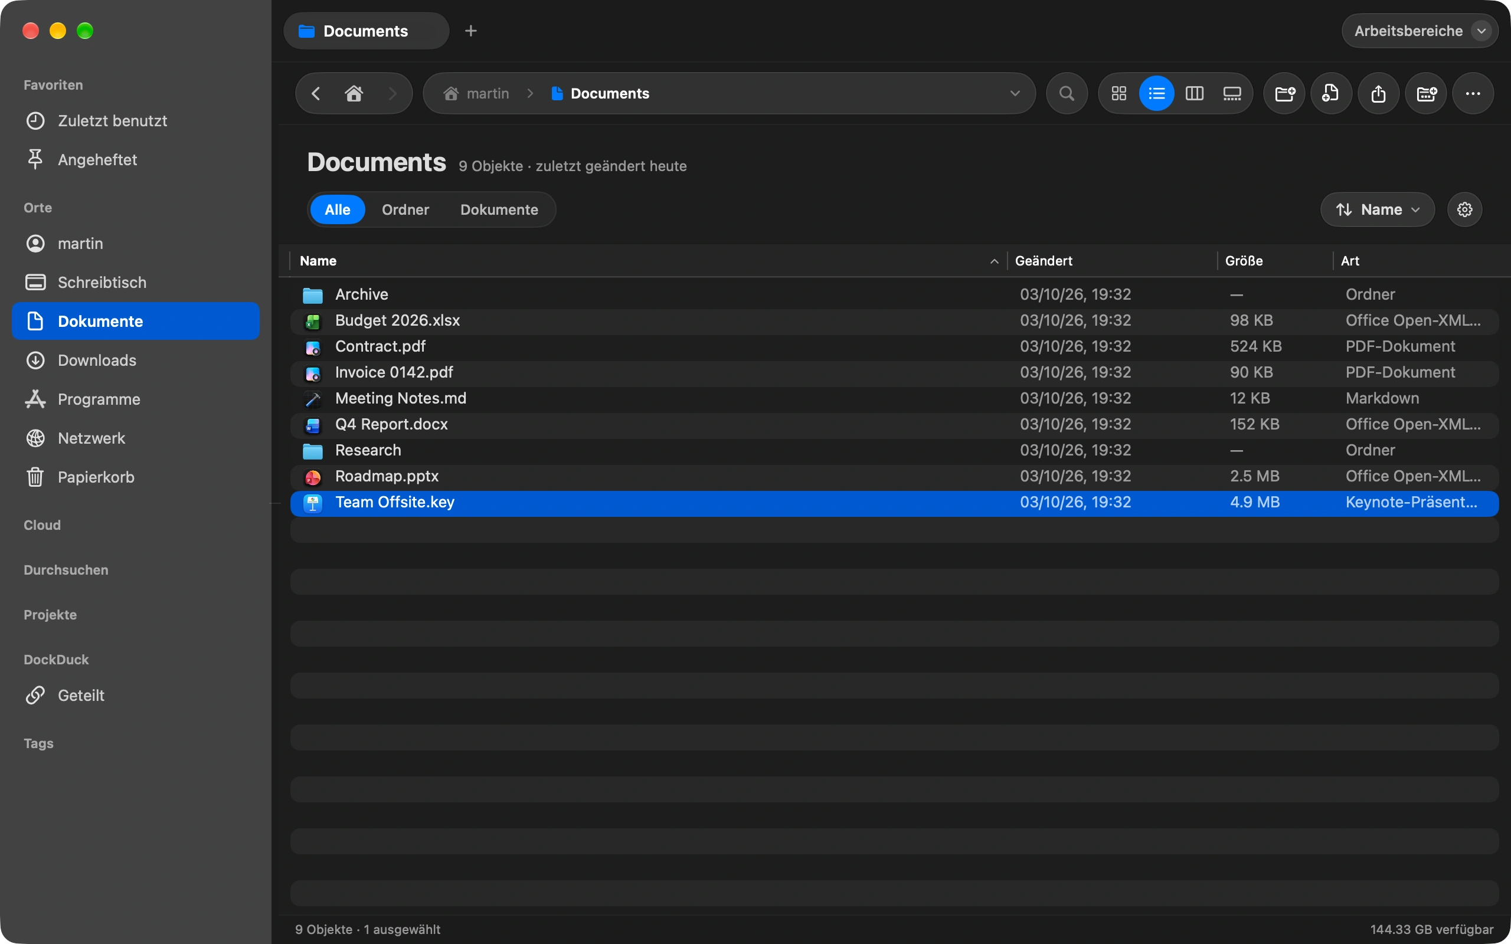Open Programme in sidebar
The image size is (1511, 944).
pyautogui.click(x=136, y=399)
